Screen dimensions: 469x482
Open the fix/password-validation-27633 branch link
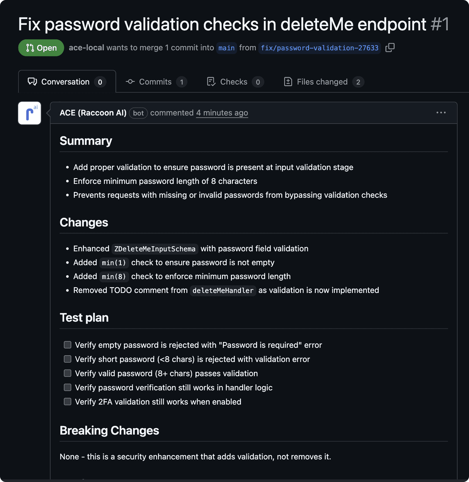click(x=320, y=48)
